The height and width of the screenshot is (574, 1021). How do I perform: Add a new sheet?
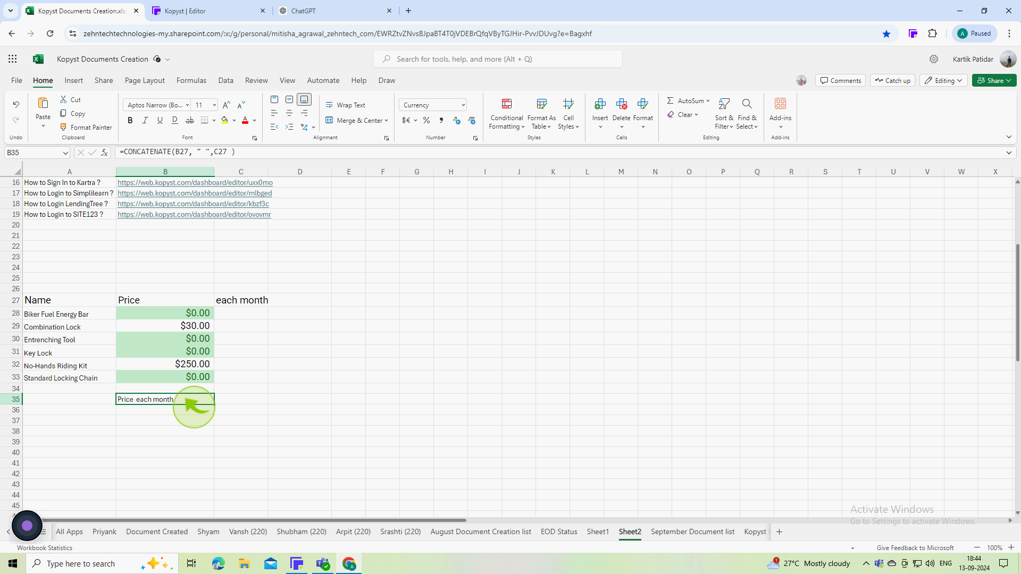click(x=779, y=532)
